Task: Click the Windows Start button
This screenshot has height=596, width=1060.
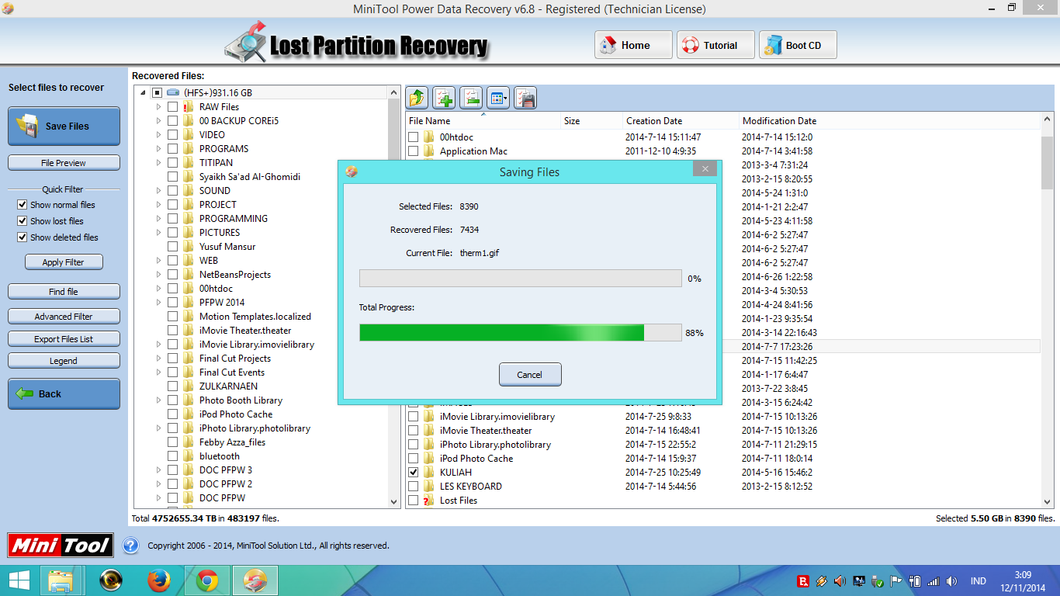Action: pyautogui.click(x=19, y=580)
